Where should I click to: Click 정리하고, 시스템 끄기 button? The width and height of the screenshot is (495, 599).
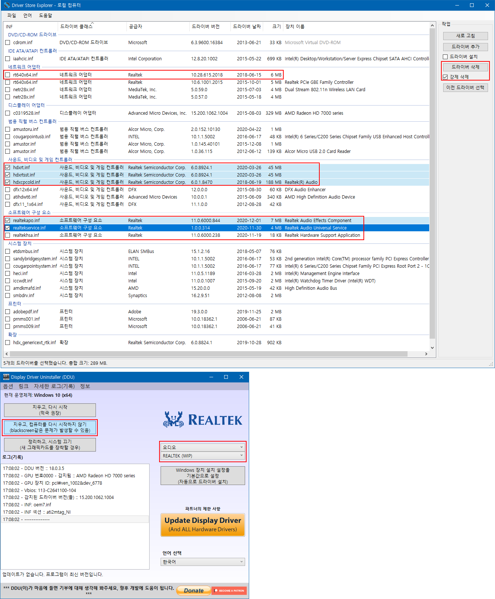[x=50, y=445]
